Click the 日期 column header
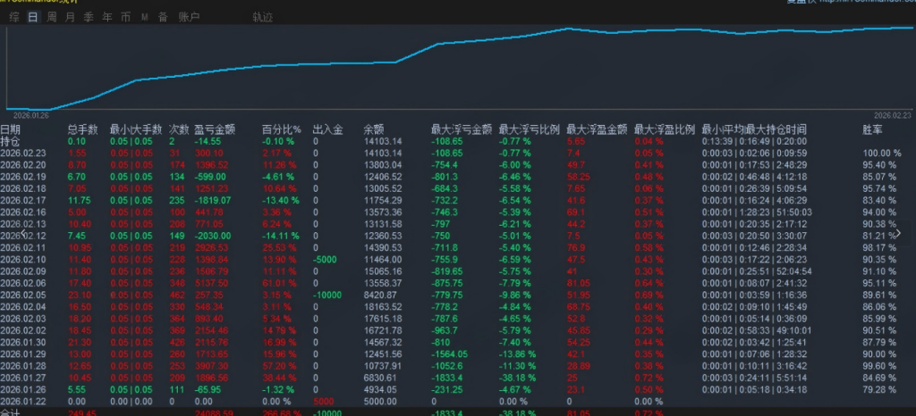This screenshot has height=416, width=916. [x=10, y=129]
